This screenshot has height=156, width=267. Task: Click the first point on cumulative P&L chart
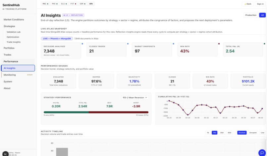(169, 101)
